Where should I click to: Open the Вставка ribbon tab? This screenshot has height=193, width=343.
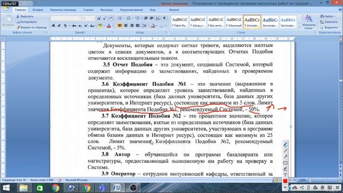(x=38, y=10)
